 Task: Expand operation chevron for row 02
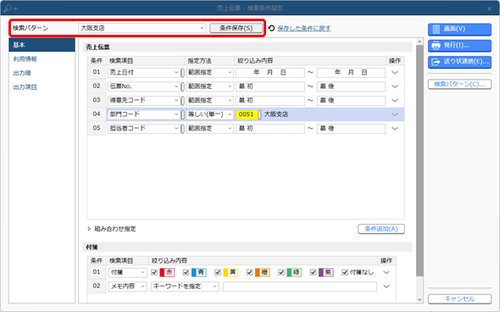tap(395, 86)
